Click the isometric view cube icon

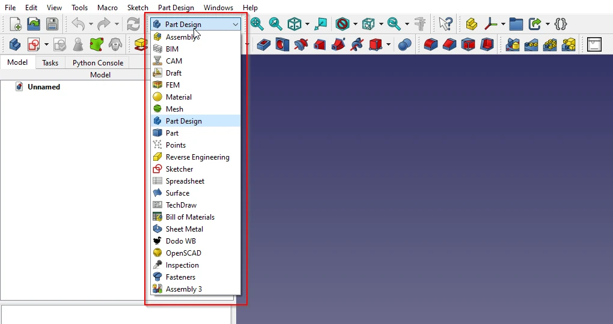[294, 24]
